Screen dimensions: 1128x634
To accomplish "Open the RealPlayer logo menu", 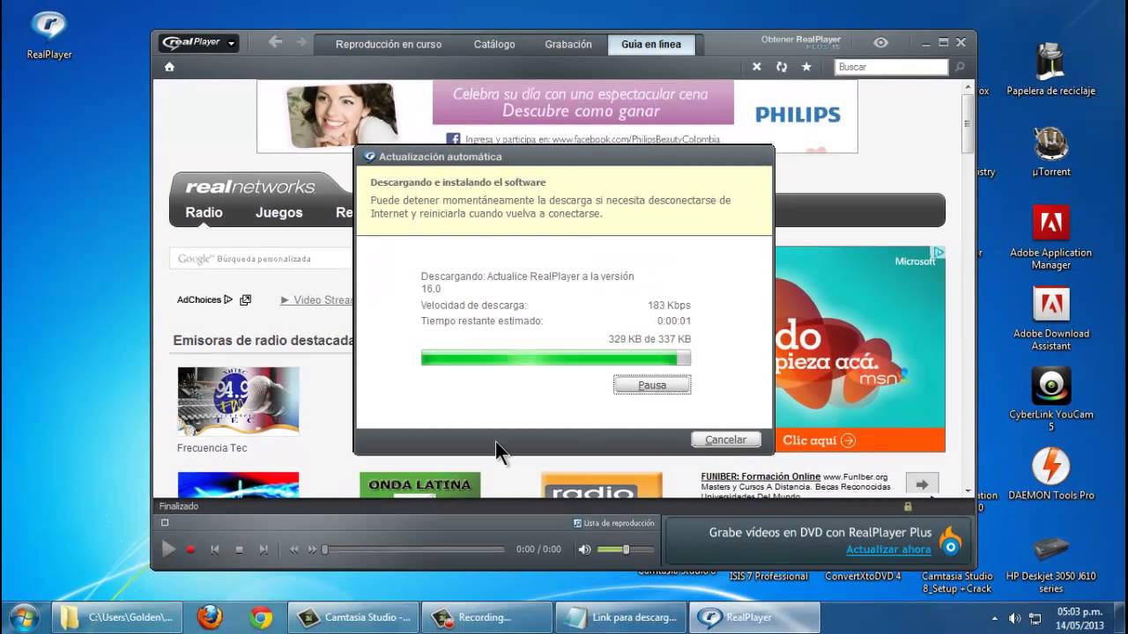I will click(199, 43).
